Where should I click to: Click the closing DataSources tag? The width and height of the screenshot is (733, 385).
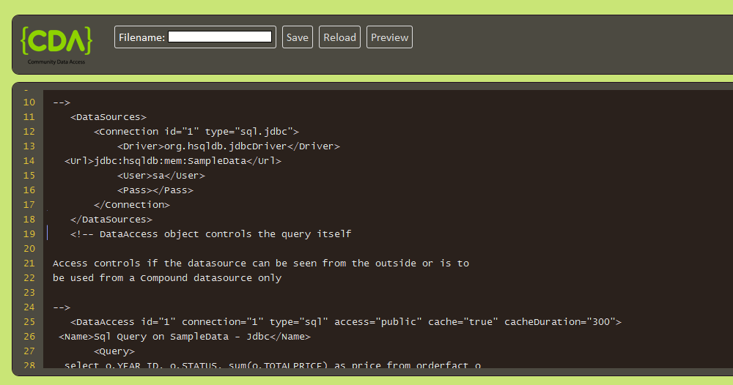coord(111,220)
